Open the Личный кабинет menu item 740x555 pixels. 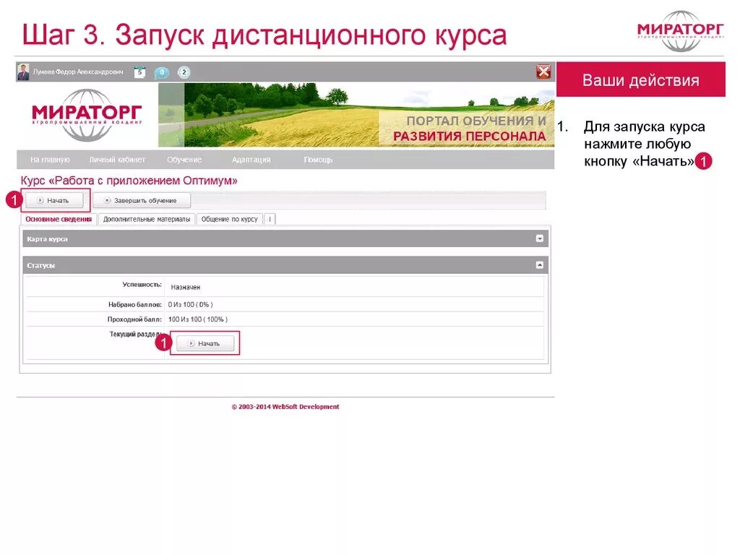[117, 160]
